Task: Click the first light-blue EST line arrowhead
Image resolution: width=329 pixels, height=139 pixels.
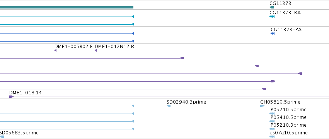Action: click(x=133, y=106)
